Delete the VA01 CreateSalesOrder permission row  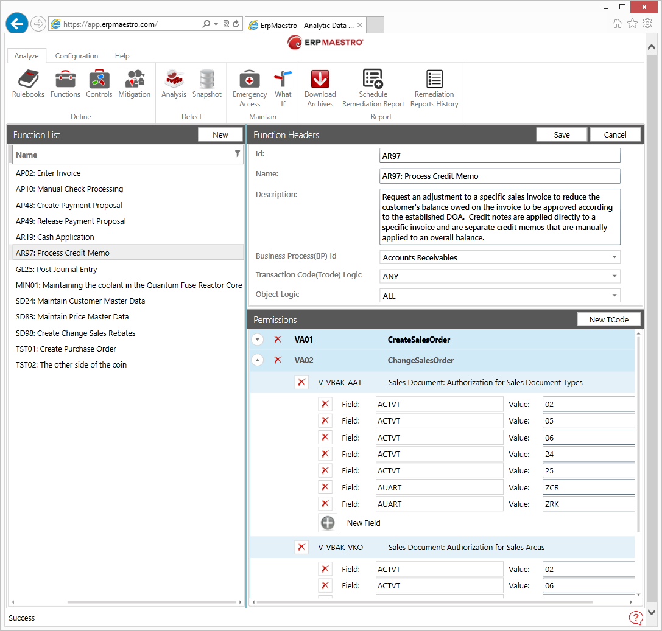[278, 340]
